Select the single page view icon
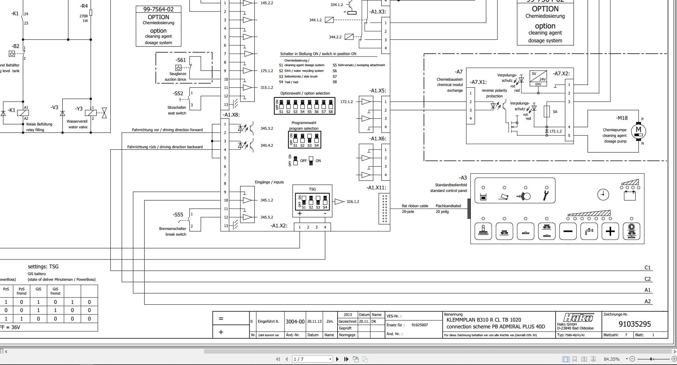Image resolution: width=677 pixels, height=365 pixels. tap(566, 359)
